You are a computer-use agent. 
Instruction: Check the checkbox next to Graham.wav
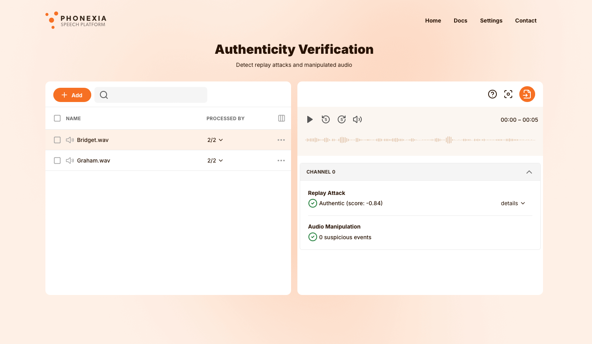pos(57,160)
